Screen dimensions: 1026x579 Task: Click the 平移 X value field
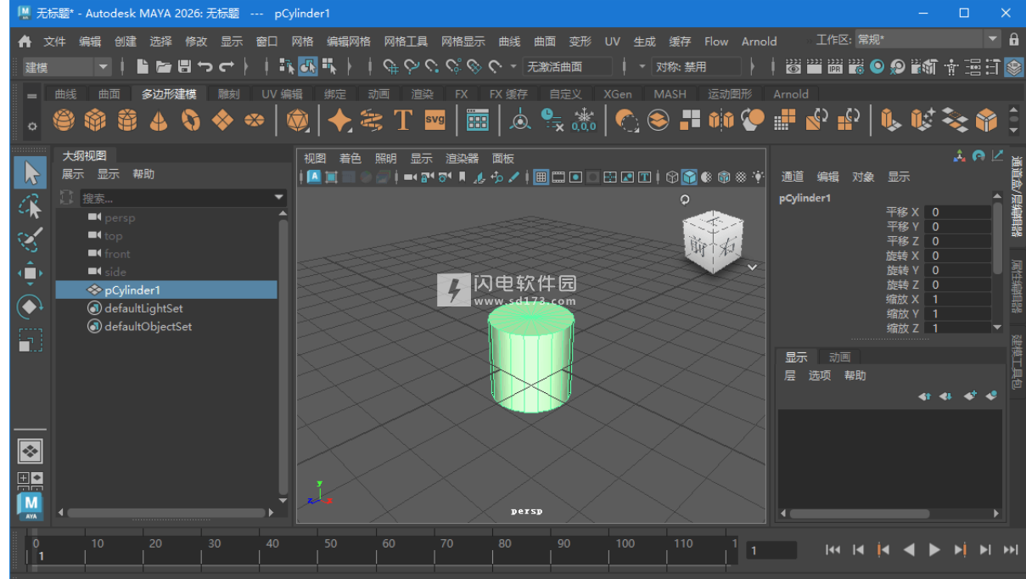tap(957, 212)
